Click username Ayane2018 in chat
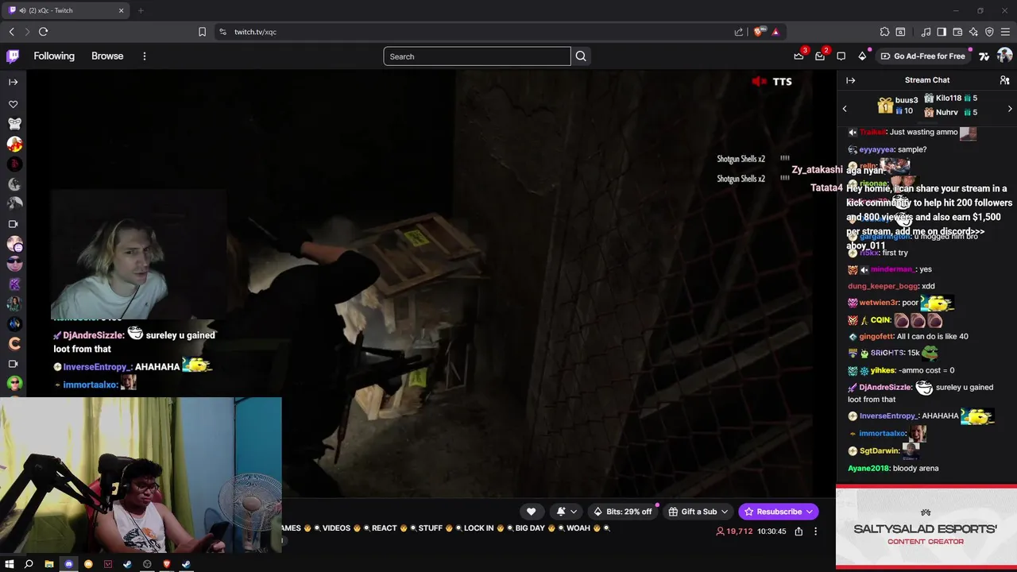 pos(868,469)
